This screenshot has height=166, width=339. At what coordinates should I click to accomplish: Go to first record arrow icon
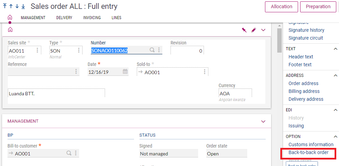click(x=5, y=6)
